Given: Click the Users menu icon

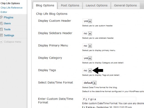Looking at the screenshot, I should pyautogui.click(x=1, y=23).
